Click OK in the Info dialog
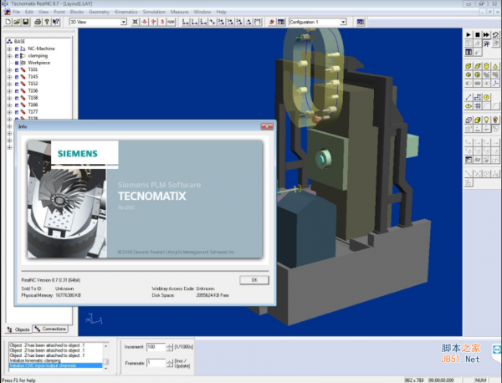Image resolution: width=502 pixels, height=383 pixels. (x=254, y=280)
